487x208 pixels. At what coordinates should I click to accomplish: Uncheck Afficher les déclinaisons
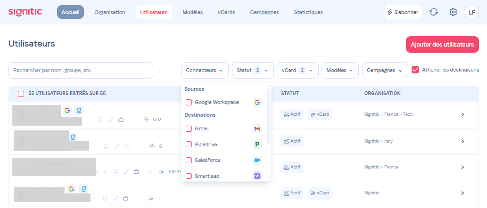[415, 70]
